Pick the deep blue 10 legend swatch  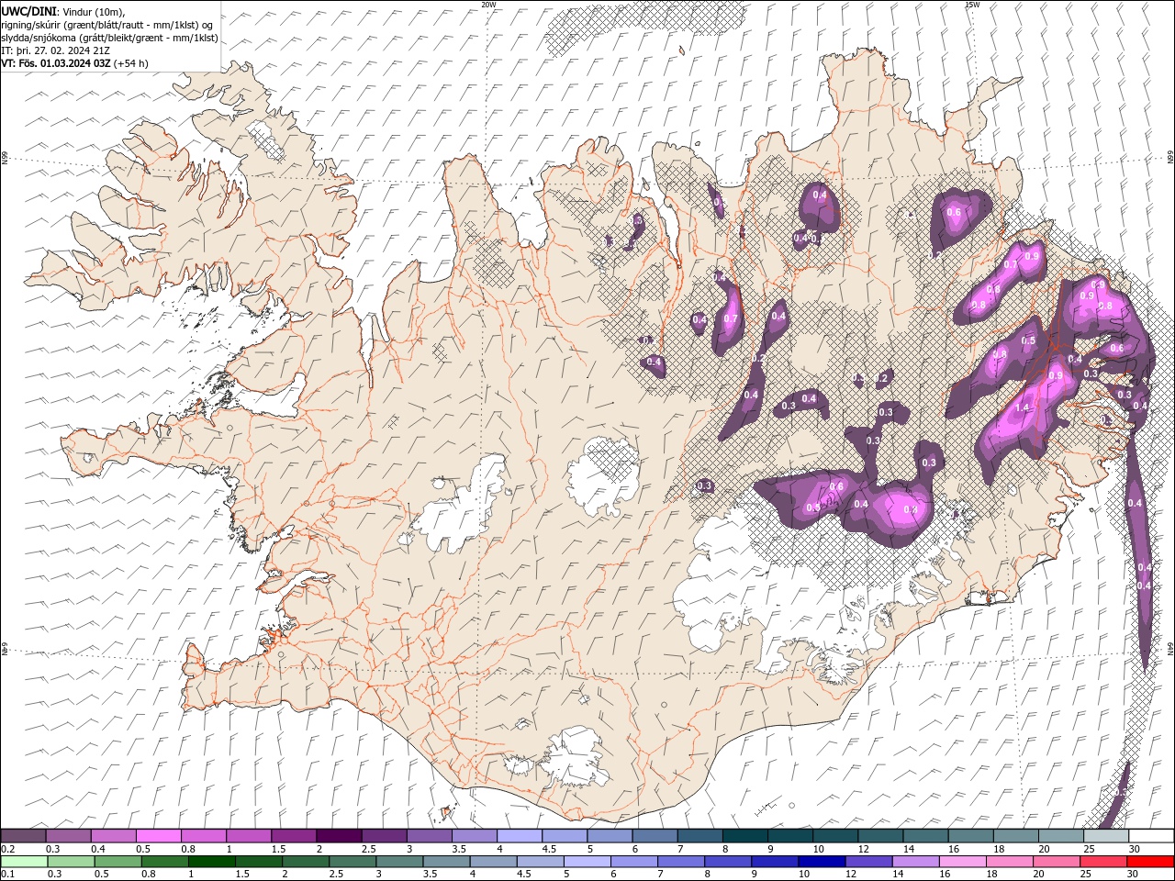[x=821, y=862]
